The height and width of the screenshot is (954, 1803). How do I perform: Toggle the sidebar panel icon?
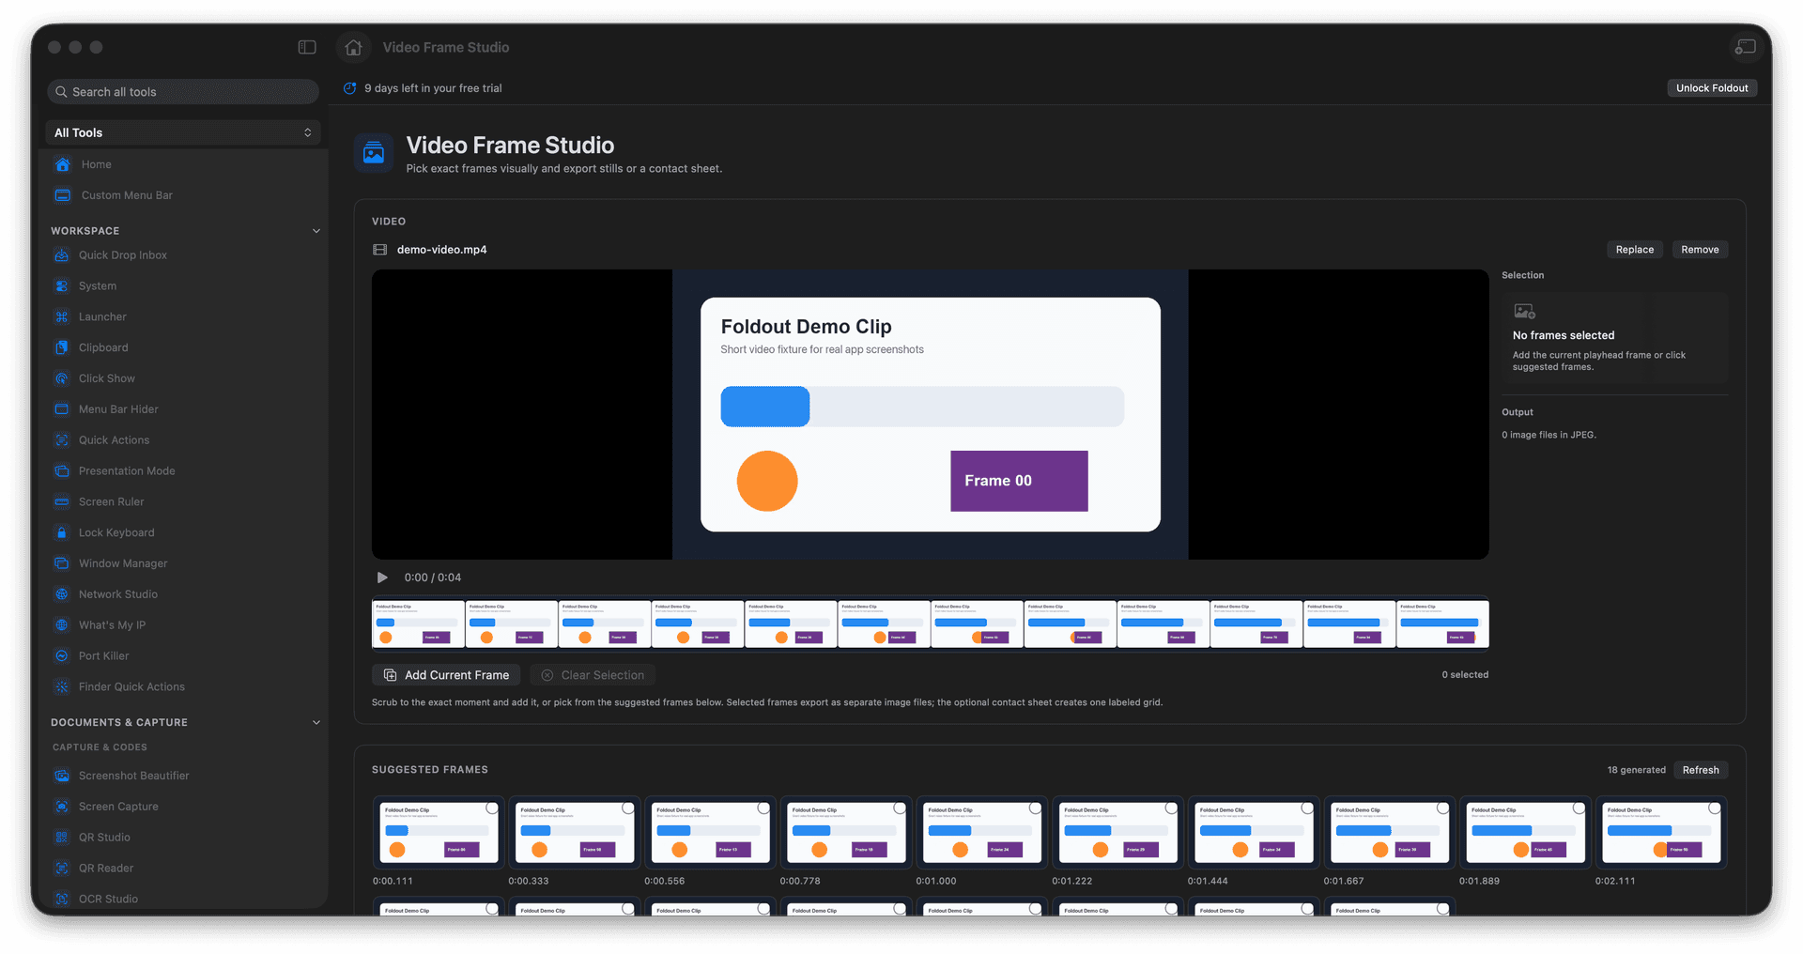[x=307, y=47]
